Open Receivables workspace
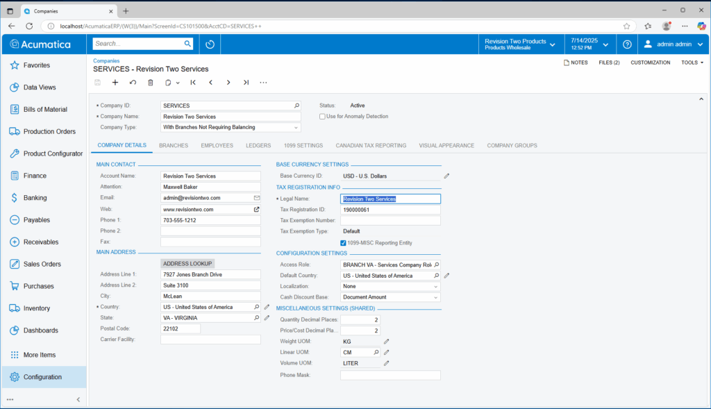Image resolution: width=711 pixels, height=409 pixels. point(41,242)
